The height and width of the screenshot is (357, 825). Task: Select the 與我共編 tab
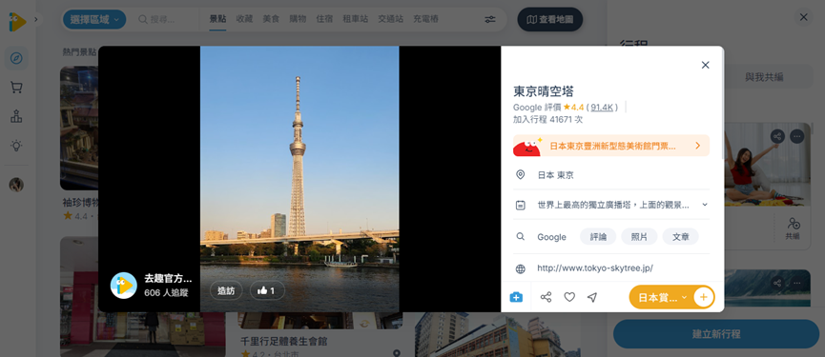point(764,77)
